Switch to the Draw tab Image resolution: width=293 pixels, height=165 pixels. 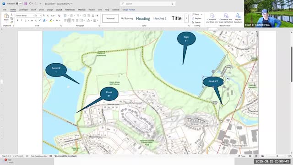point(42,10)
